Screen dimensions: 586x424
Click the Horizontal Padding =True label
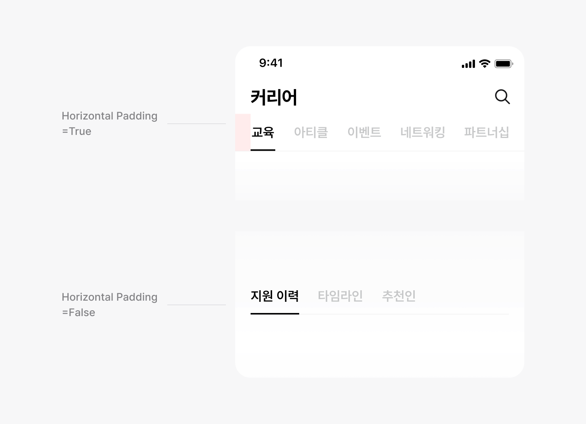[109, 123]
